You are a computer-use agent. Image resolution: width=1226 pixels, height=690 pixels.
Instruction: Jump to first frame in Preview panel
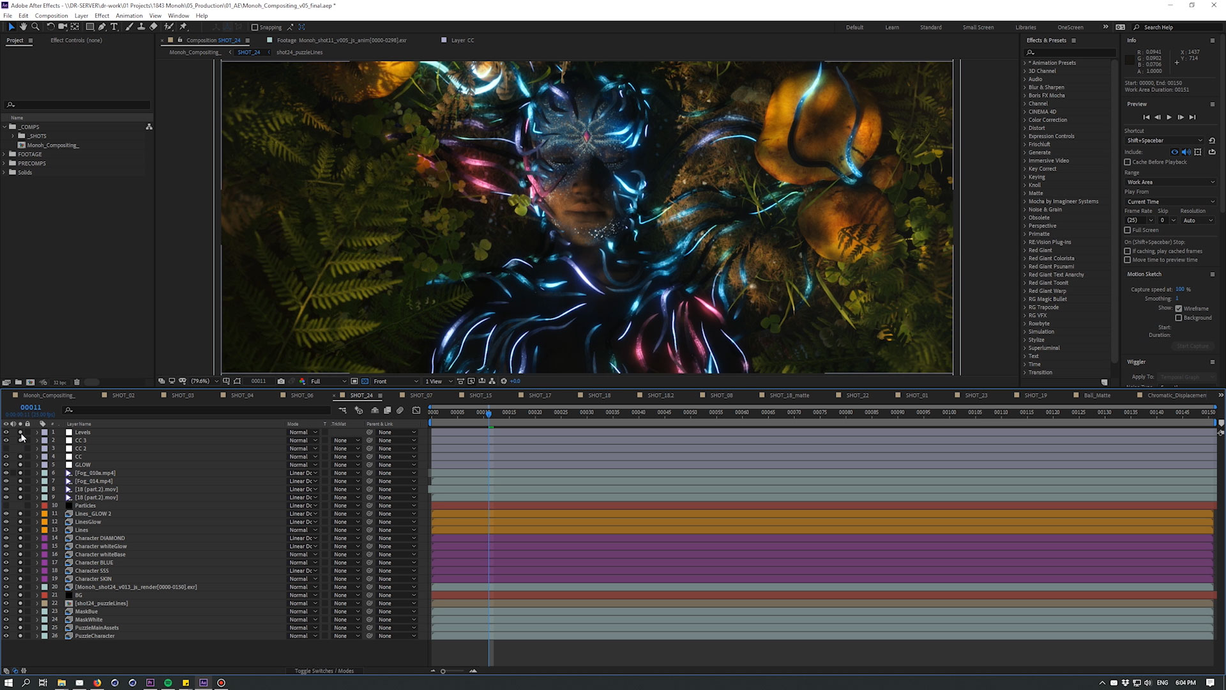(x=1146, y=118)
